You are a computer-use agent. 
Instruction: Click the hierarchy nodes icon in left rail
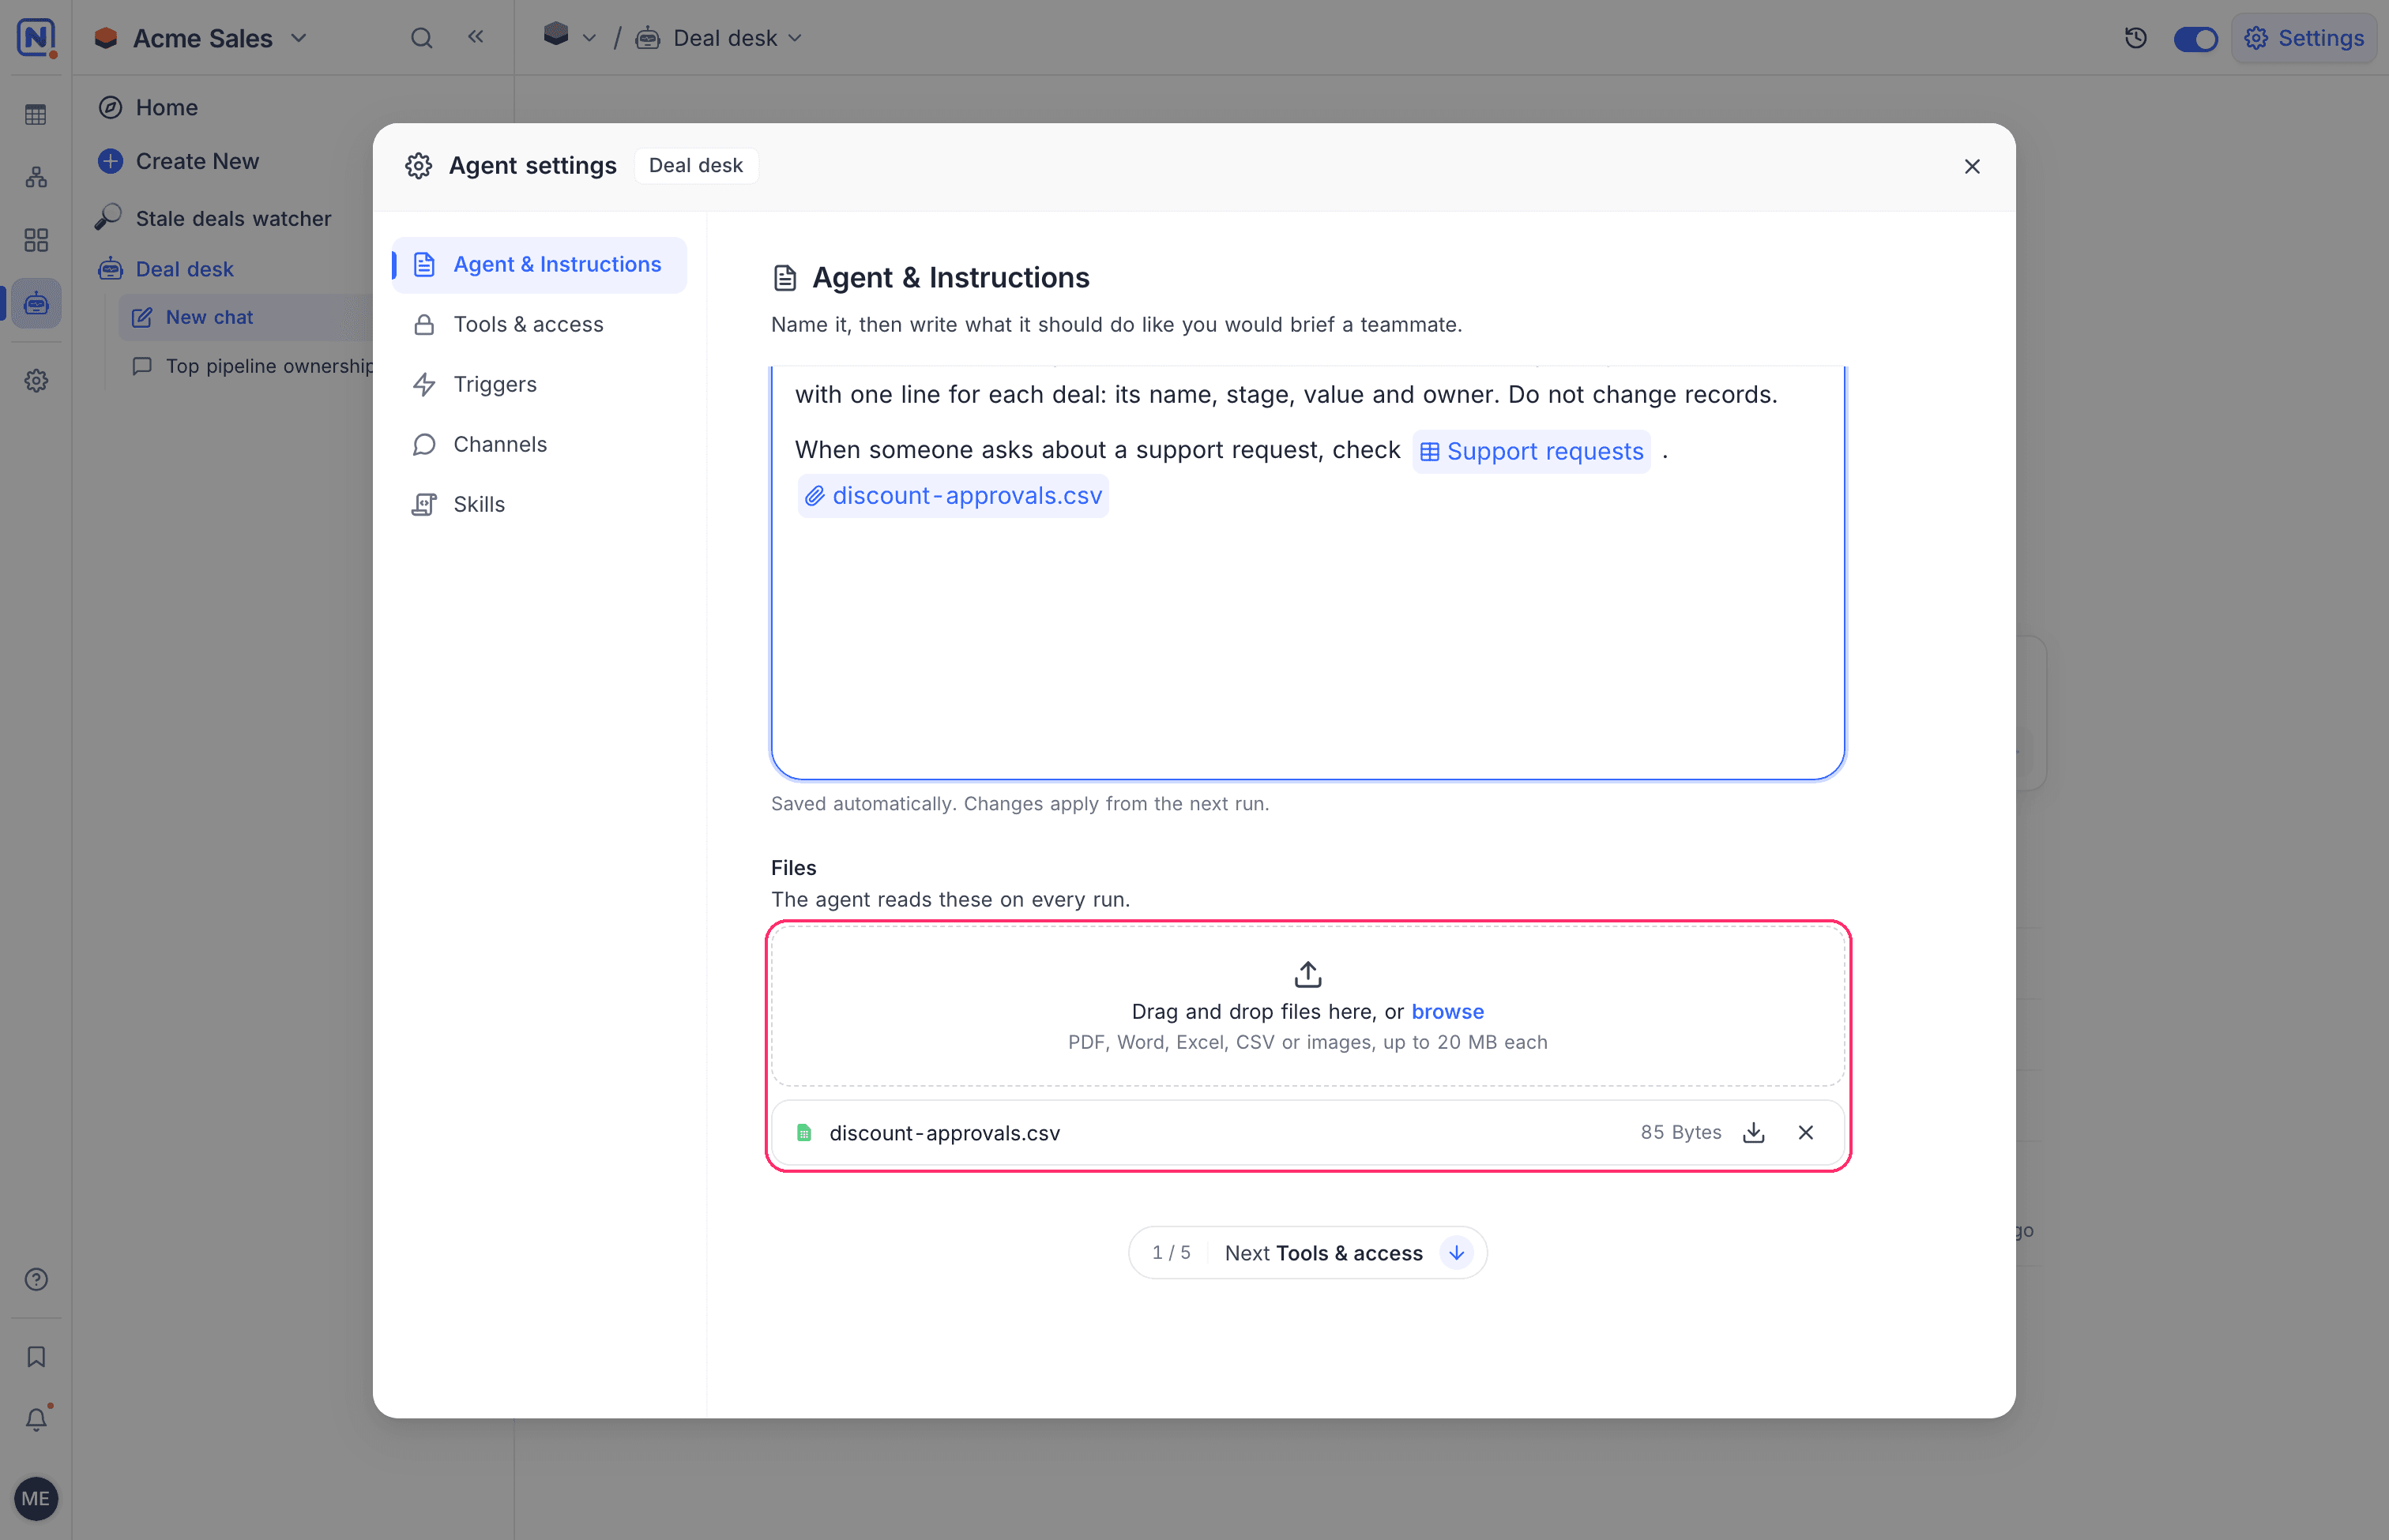pyautogui.click(x=36, y=178)
